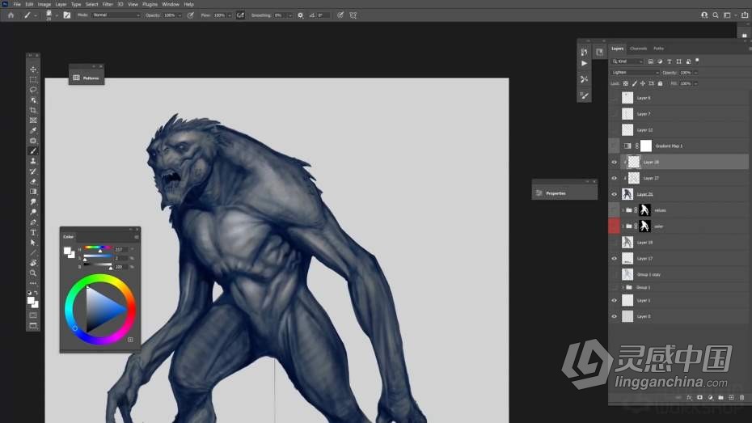Expand the values group folder

(x=623, y=210)
